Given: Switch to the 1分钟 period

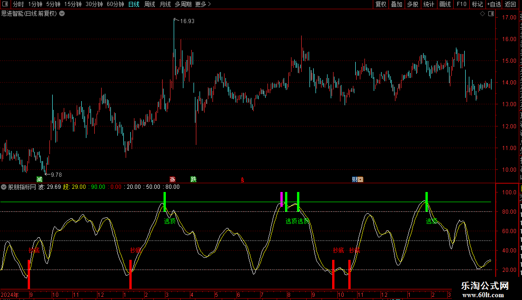Looking at the screenshot, I should click(35, 4).
